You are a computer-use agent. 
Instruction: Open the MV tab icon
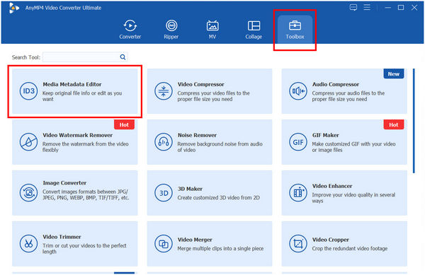212,26
